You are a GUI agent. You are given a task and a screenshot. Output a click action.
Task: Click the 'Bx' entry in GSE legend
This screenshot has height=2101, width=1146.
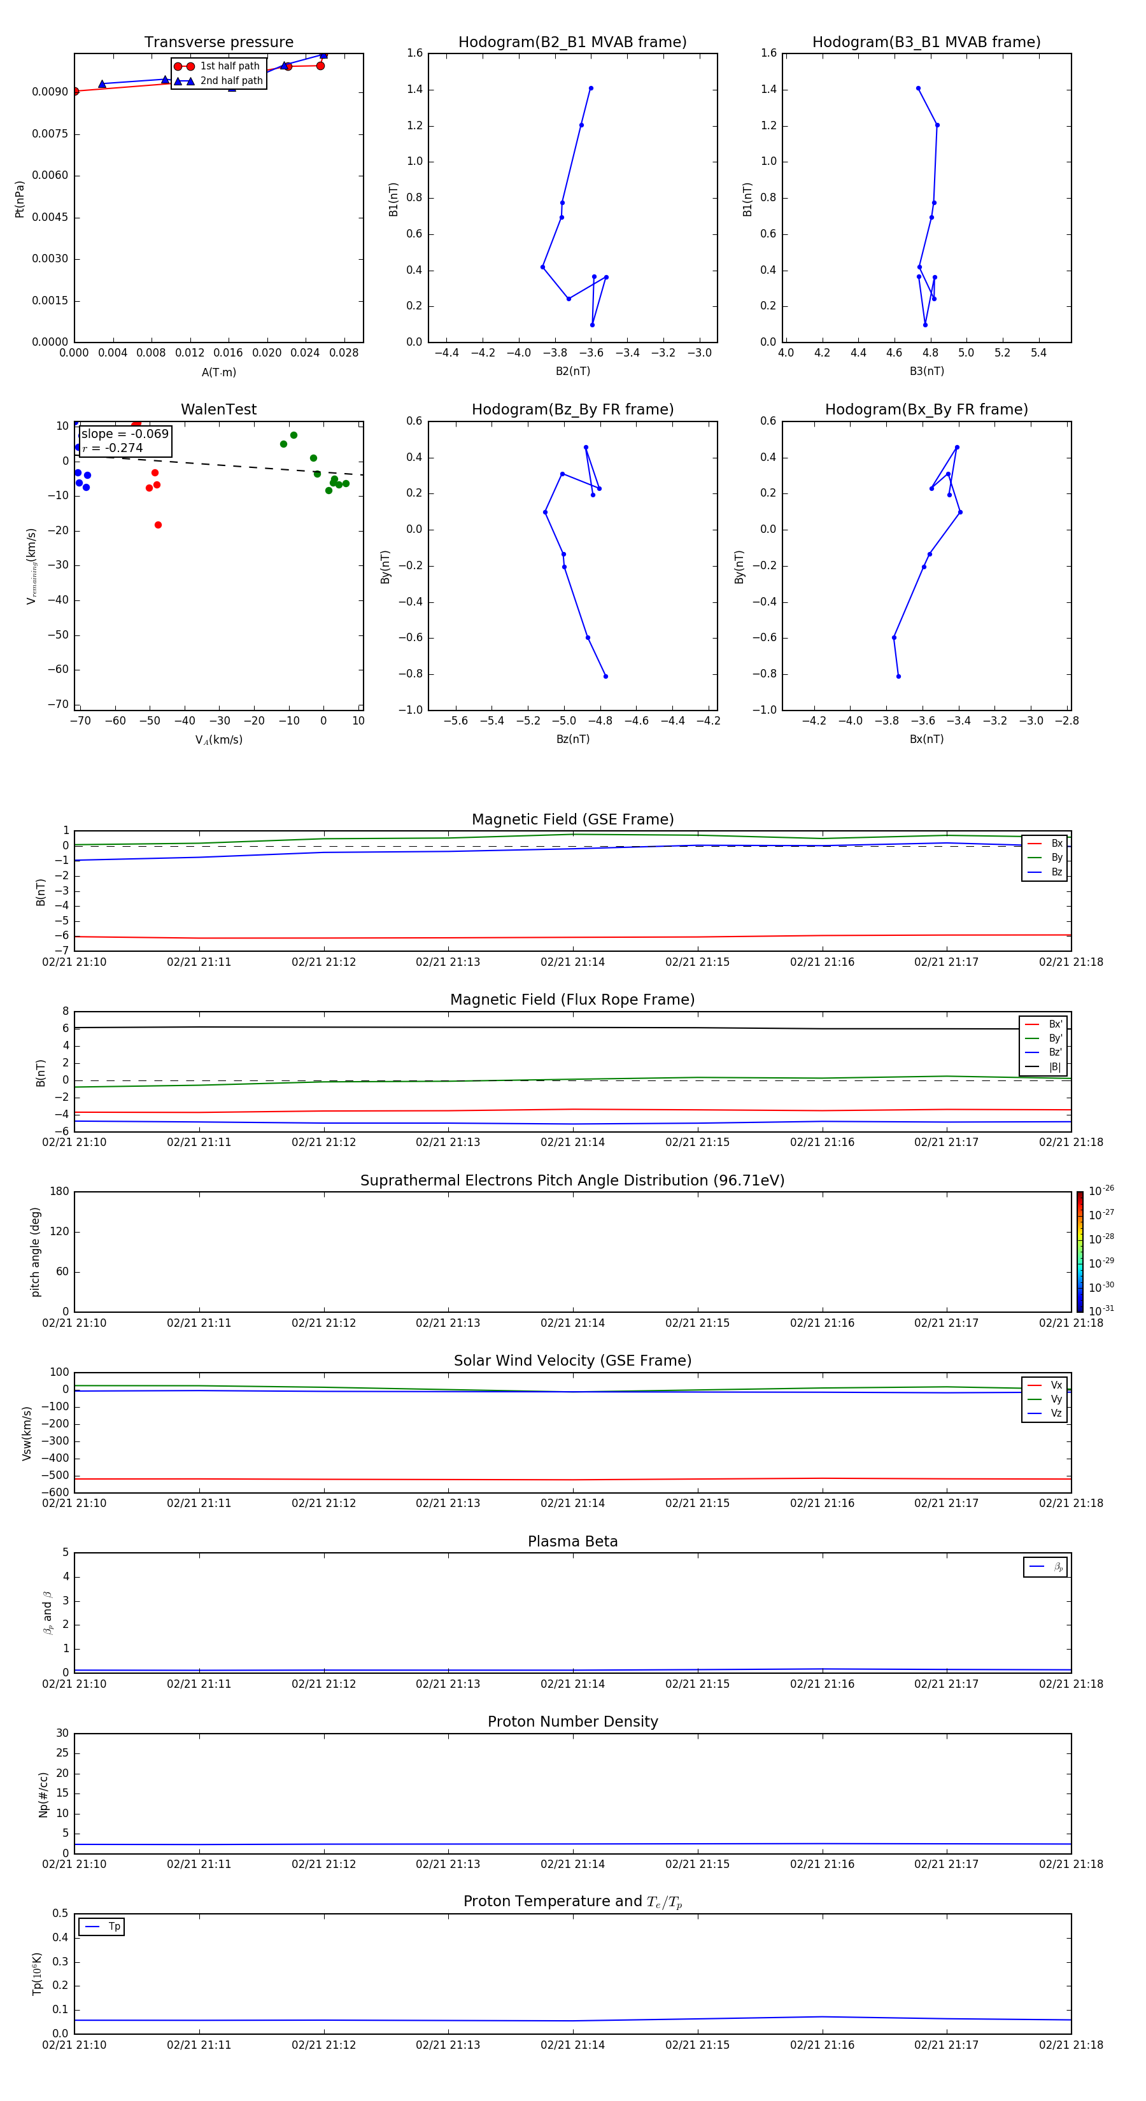1045,844
